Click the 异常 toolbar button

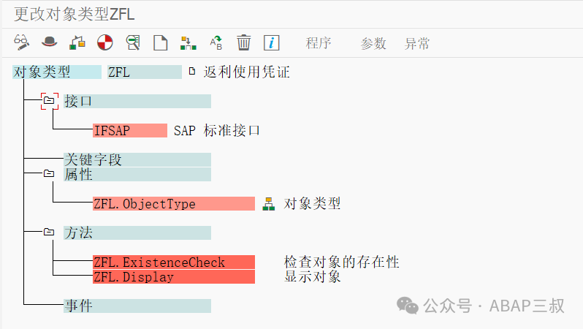[417, 44]
